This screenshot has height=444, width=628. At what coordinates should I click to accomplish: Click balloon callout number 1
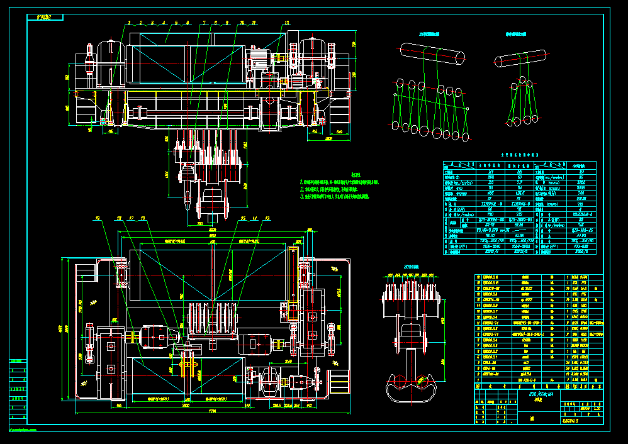[x=129, y=23]
